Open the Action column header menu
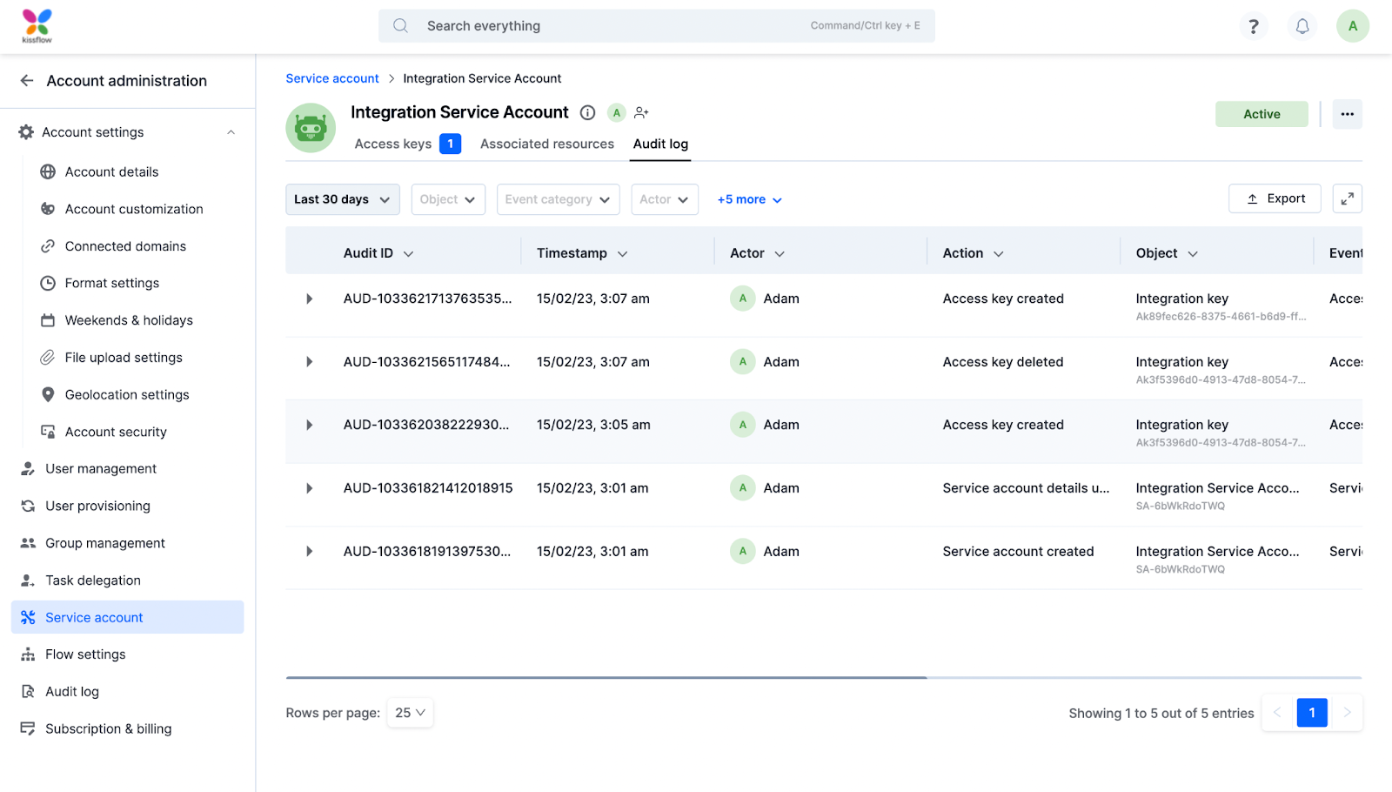The image size is (1392, 792). [x=999, y=254]
